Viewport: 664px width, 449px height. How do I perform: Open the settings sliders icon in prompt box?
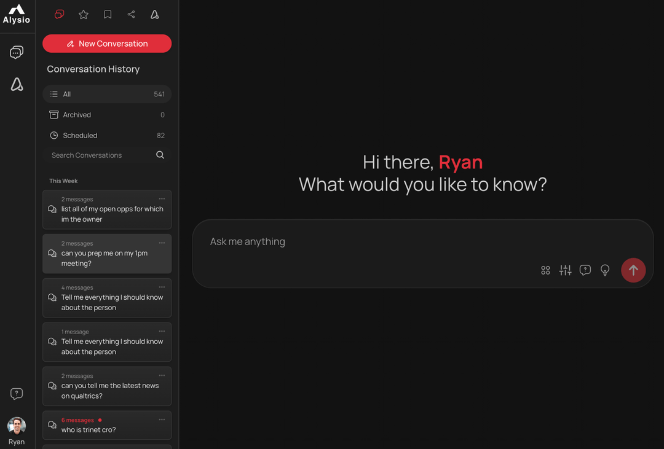[x=566, y=270]
